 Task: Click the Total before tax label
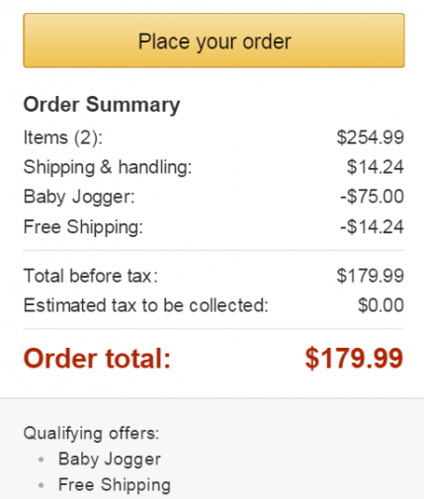(x=91, y=276)
